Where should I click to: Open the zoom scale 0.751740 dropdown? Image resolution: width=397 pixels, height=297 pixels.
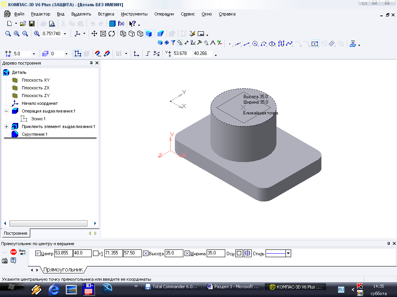click(x=65, y=34)
